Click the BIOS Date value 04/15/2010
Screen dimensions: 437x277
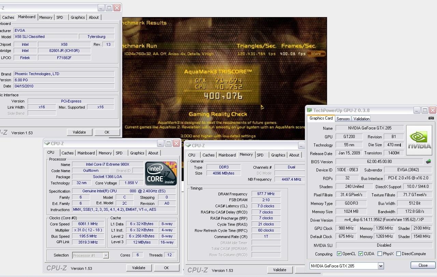click(x=64, y=86)
